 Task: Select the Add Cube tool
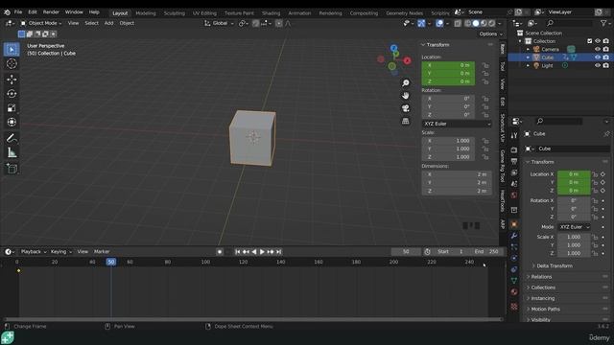point(12,169)
